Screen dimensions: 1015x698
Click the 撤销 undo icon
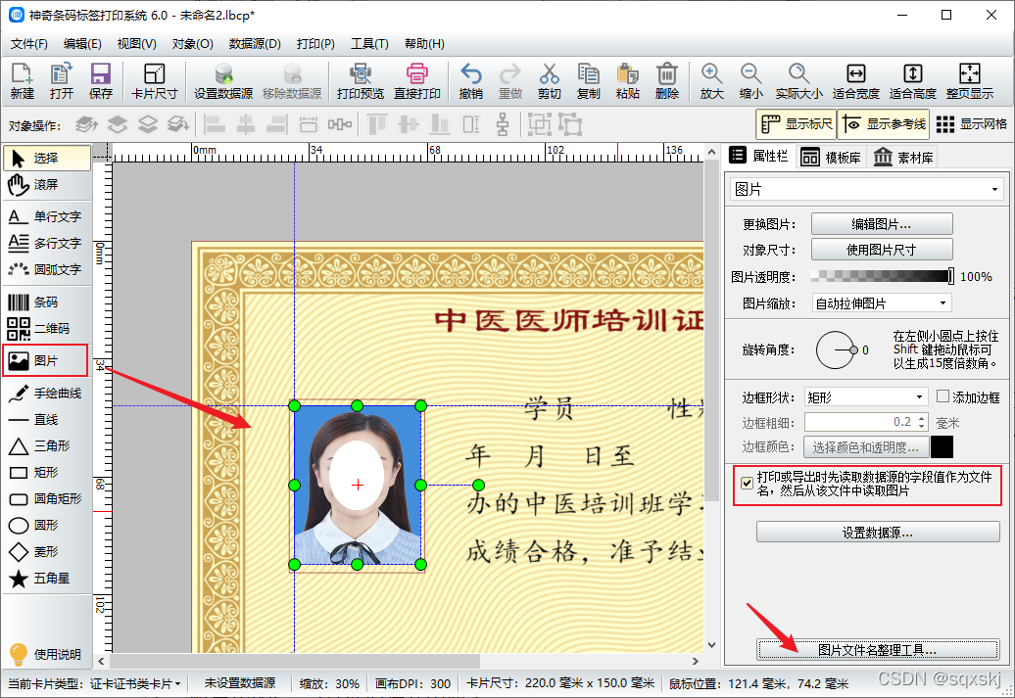pos(471,81)
